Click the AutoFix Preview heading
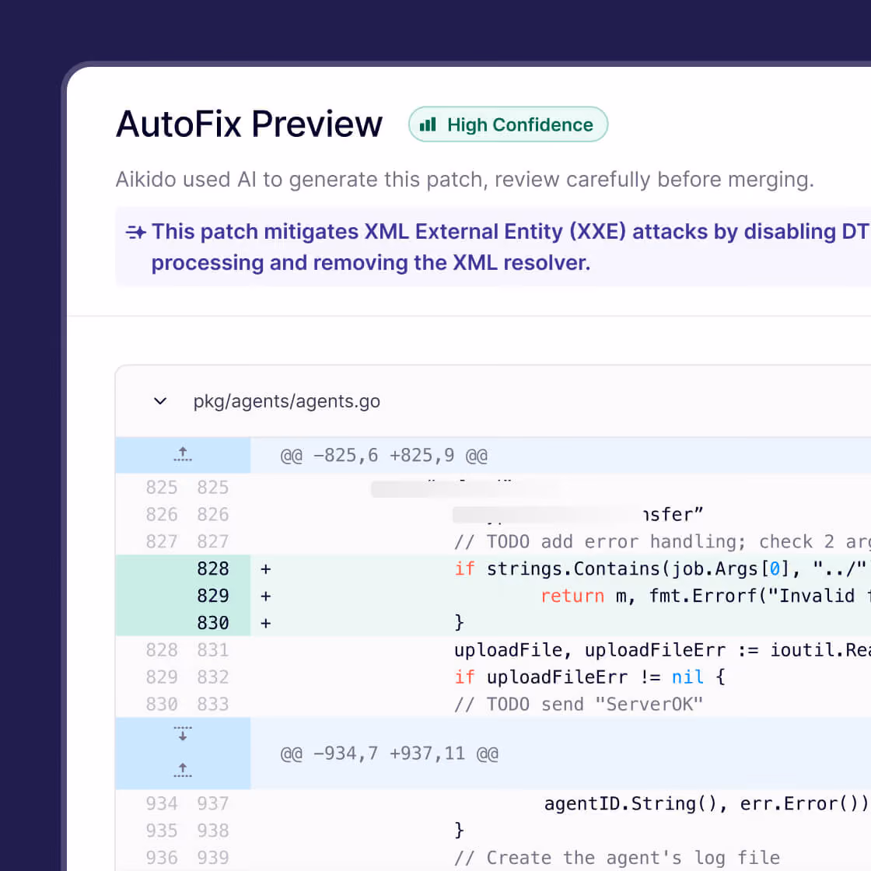Screen dimensions: 871x871 tap(250, 124)
